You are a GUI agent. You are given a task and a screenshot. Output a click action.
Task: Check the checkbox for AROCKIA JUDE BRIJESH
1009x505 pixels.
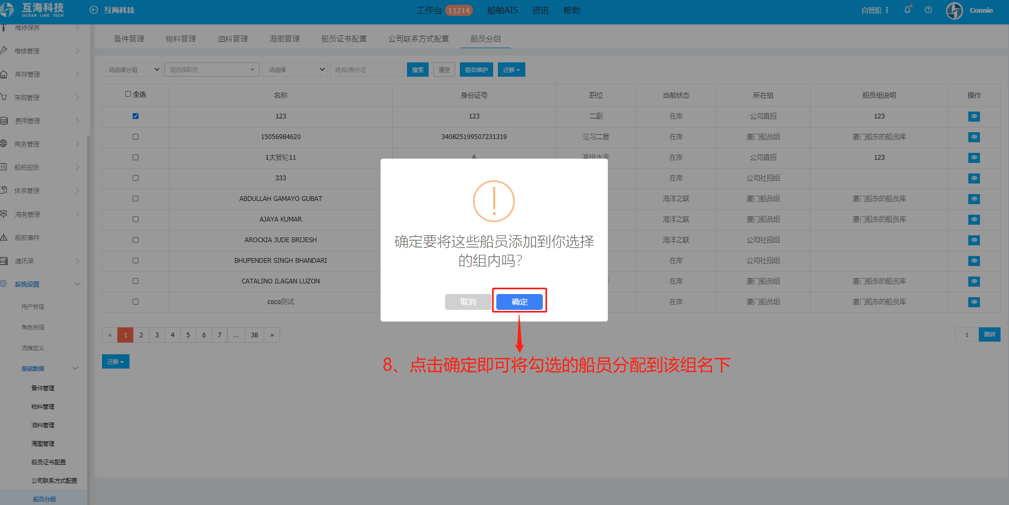pos(135,240)
